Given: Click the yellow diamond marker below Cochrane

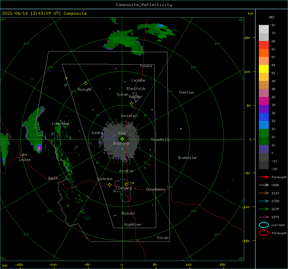Looking at the screenshot, I should [x=109, y=185].
